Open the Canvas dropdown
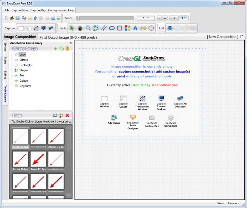This screenshot has height=208, width=247. click(x=233, y=203)
